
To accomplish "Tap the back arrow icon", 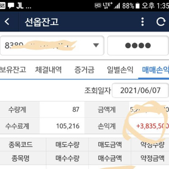I will coord(7,22).
